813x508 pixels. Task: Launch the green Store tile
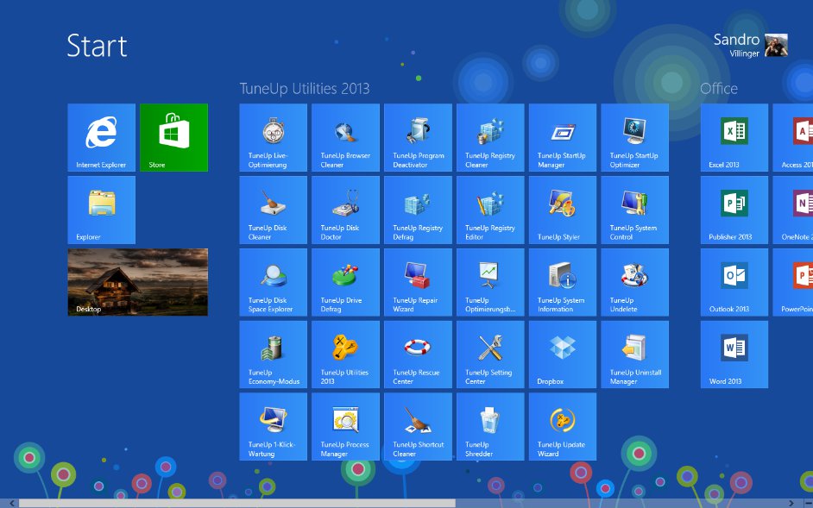click(x=173, y=137)
